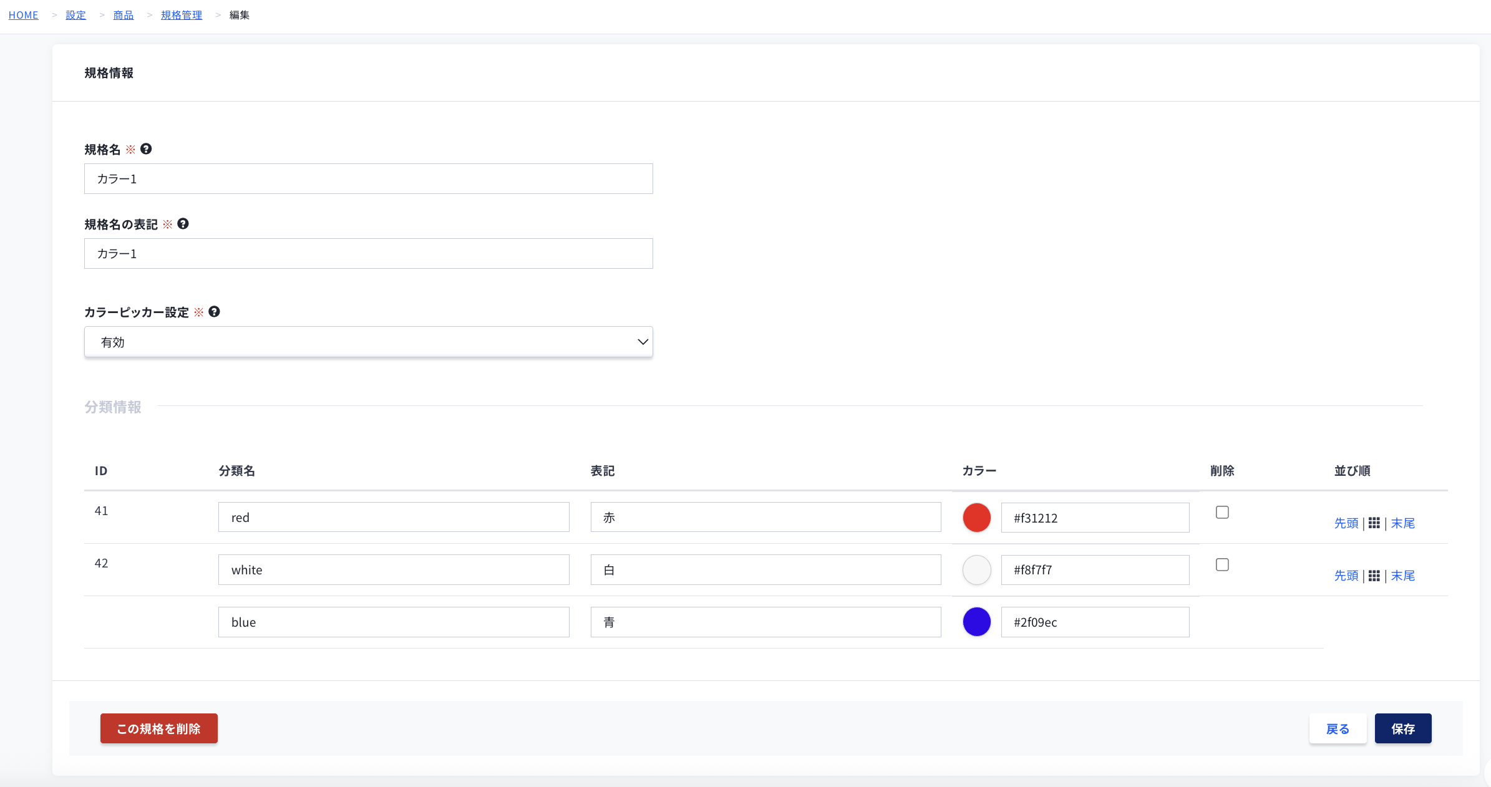Click the grid sort handle for red row

(1374, 523)
